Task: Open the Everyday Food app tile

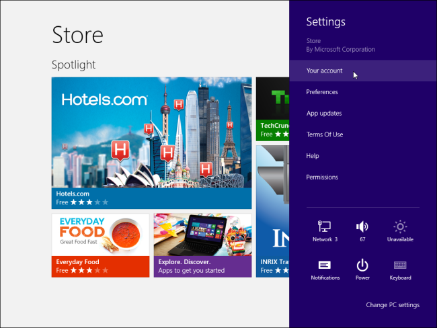Action: click(x=100, y=245)
